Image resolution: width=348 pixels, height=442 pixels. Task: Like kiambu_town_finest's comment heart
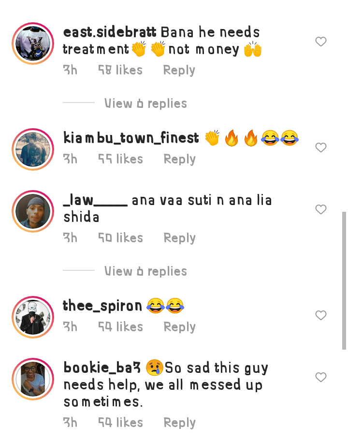[x=320, y=147]
